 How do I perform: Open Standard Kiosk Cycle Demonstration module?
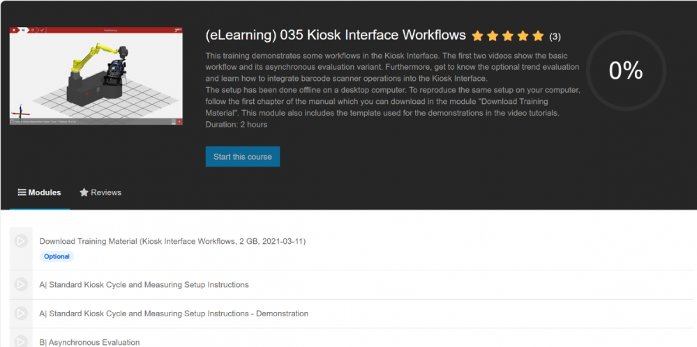pos(174,314)
